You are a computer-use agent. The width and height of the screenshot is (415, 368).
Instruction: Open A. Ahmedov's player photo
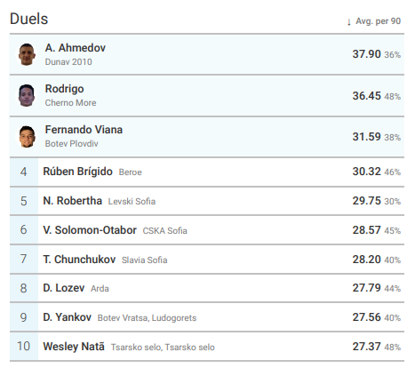27,54
